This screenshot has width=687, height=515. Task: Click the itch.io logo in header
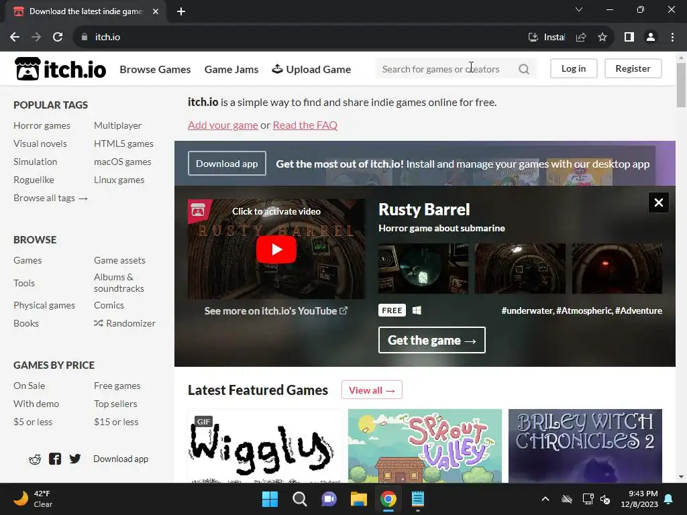(60, 69)
